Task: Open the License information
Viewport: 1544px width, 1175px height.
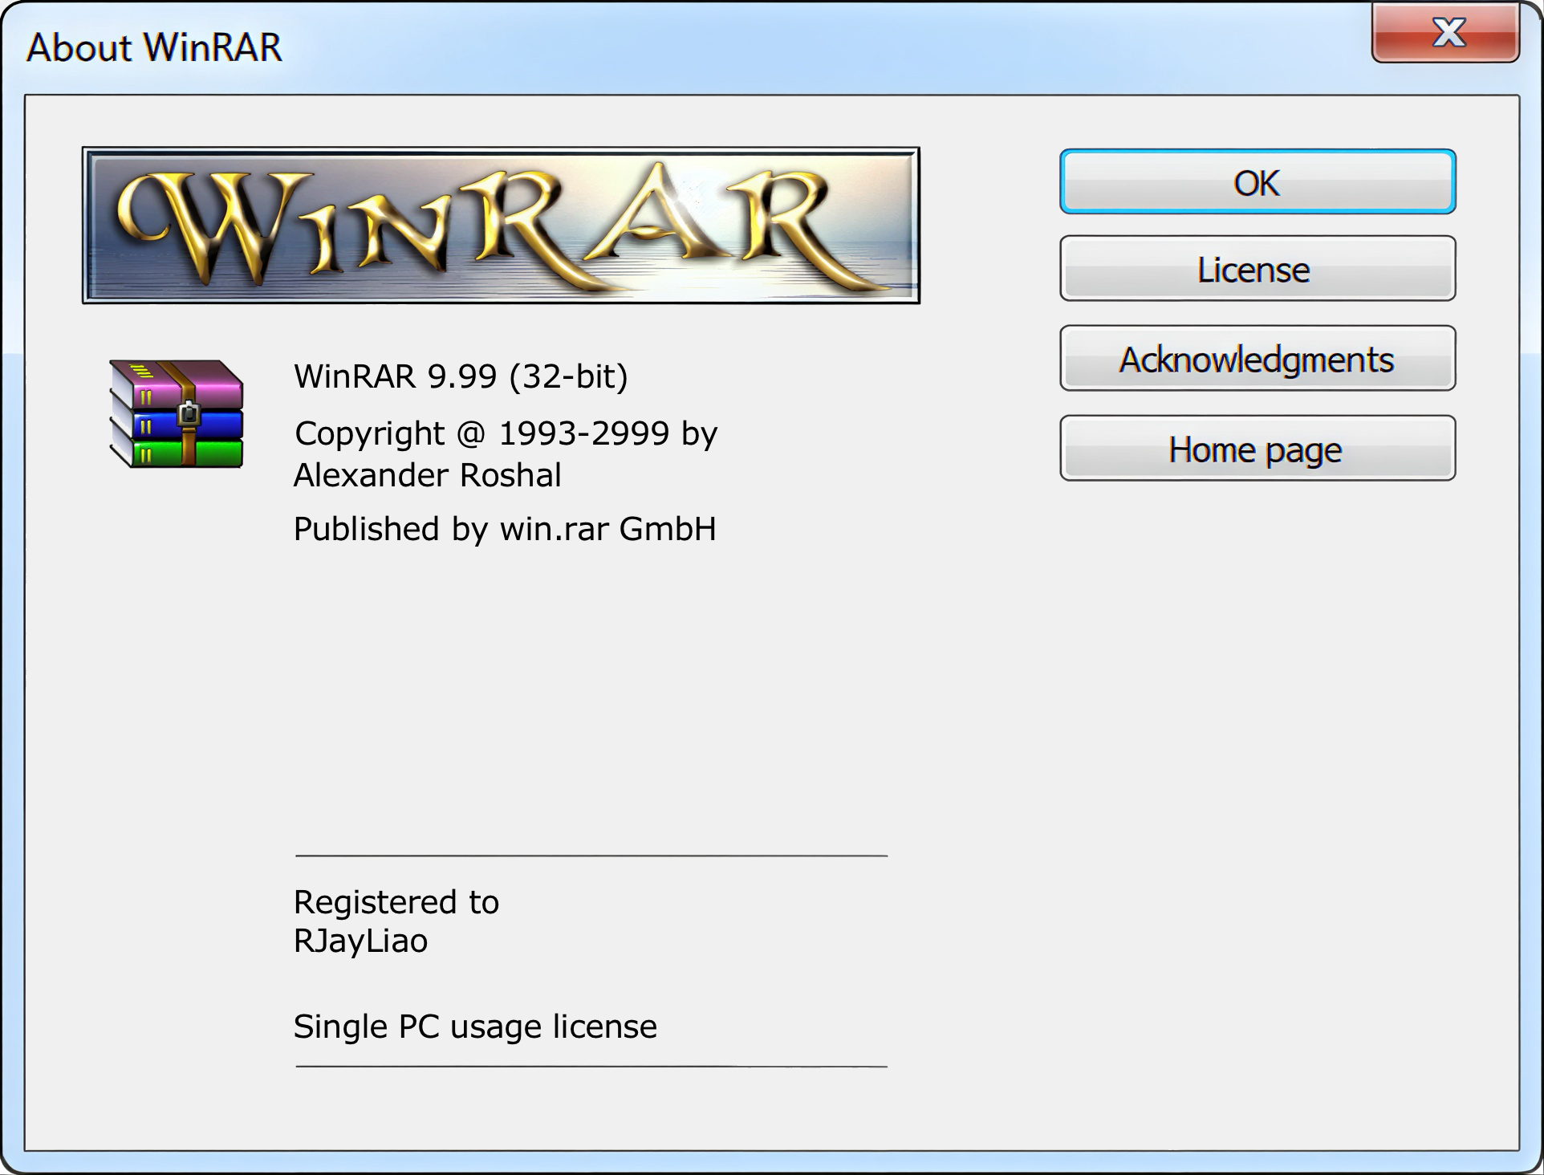Action: pyautogui.click(x=1257, y=269)
